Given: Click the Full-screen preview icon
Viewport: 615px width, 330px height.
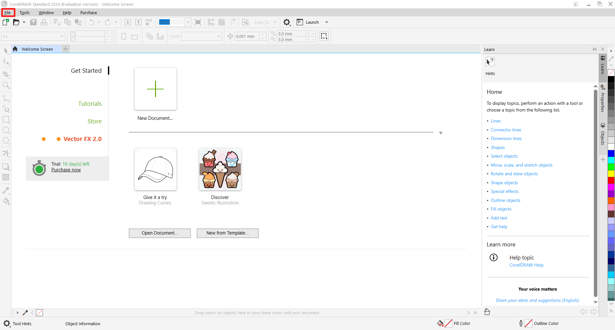Looking at the screenshot, I should (x=198, y=22).
